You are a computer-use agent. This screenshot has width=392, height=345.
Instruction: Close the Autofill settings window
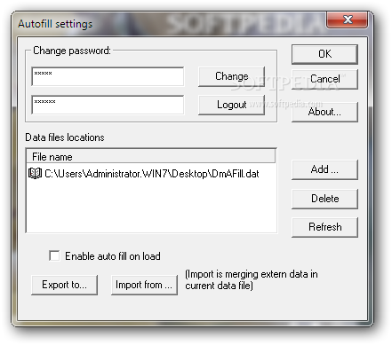(348, 20)
